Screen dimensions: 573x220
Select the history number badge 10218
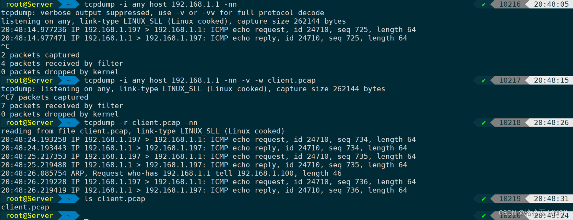[510, 123]
